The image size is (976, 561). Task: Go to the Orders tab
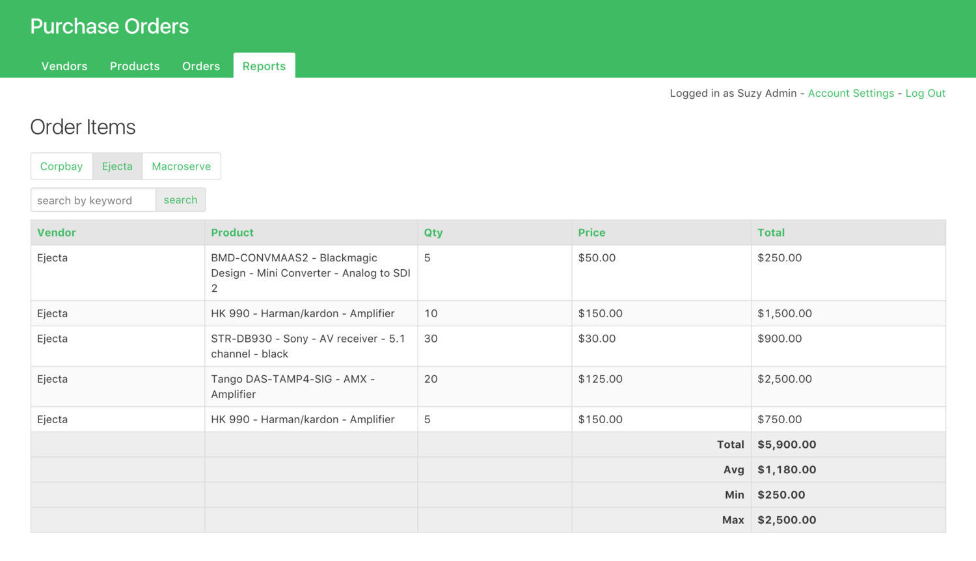201,66
